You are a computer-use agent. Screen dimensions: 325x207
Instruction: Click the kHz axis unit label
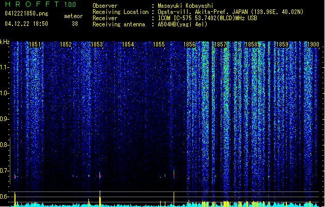point(5,42)
